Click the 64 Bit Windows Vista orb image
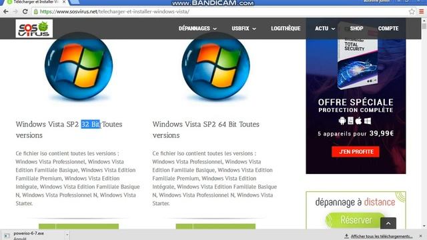The width and height of the screenshot is (427, 240). 216,66
